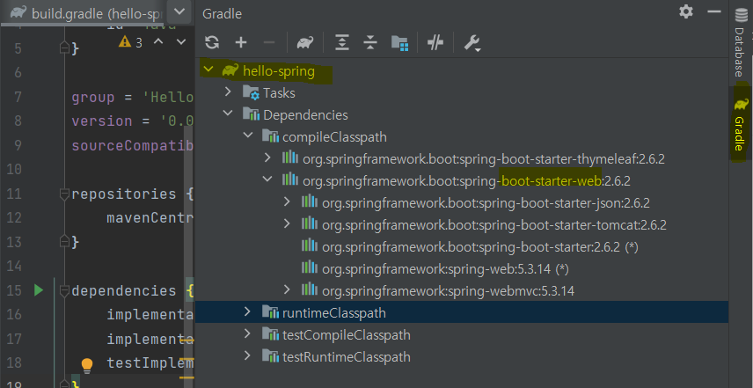753x388 pixels.
Task: Click the Gradle side tool tab
Action: pyautogui.click(x=740, y=125)
